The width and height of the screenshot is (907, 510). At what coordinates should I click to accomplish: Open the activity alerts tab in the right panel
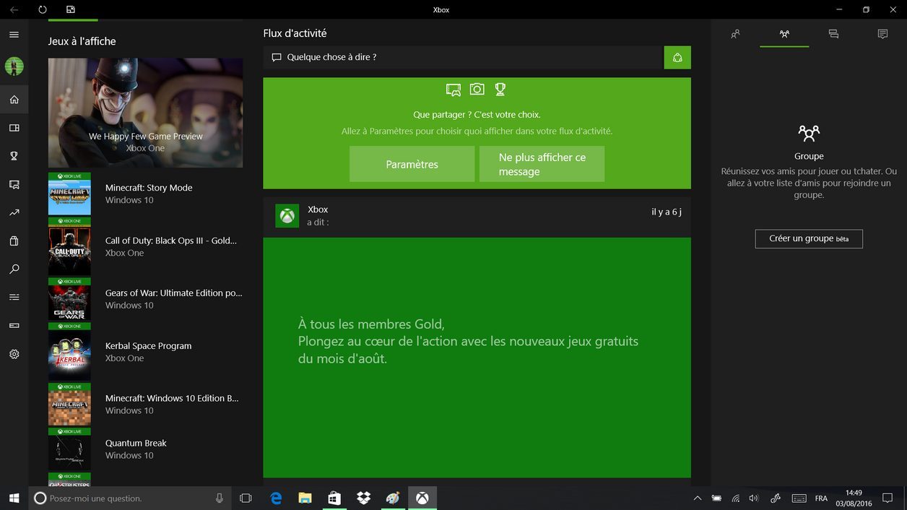pos(882,34)
